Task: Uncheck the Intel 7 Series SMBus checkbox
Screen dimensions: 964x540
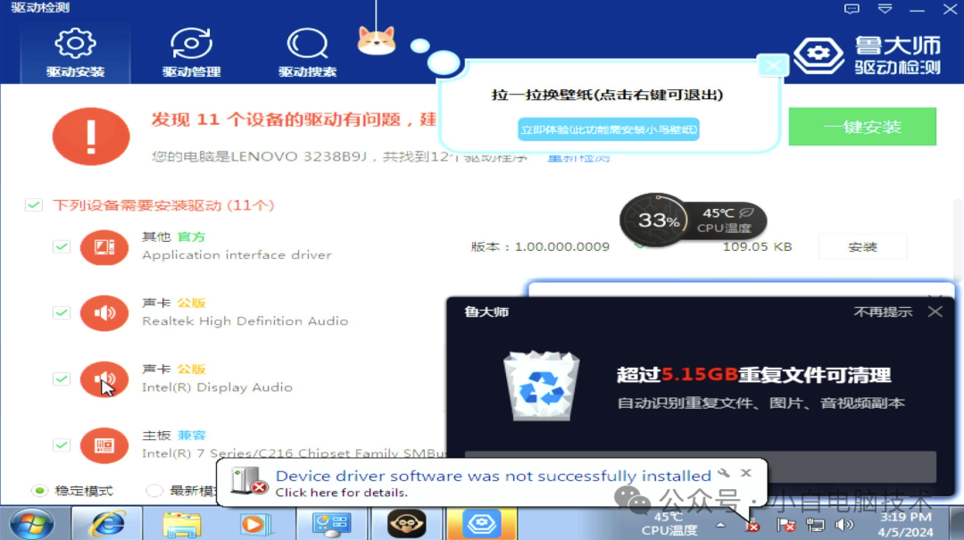Action: [x=61, y=444]
